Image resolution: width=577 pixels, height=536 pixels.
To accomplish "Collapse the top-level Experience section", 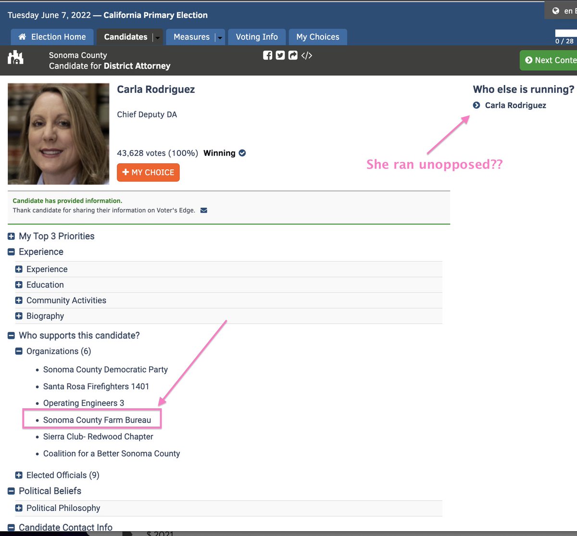I will point(12,252).
